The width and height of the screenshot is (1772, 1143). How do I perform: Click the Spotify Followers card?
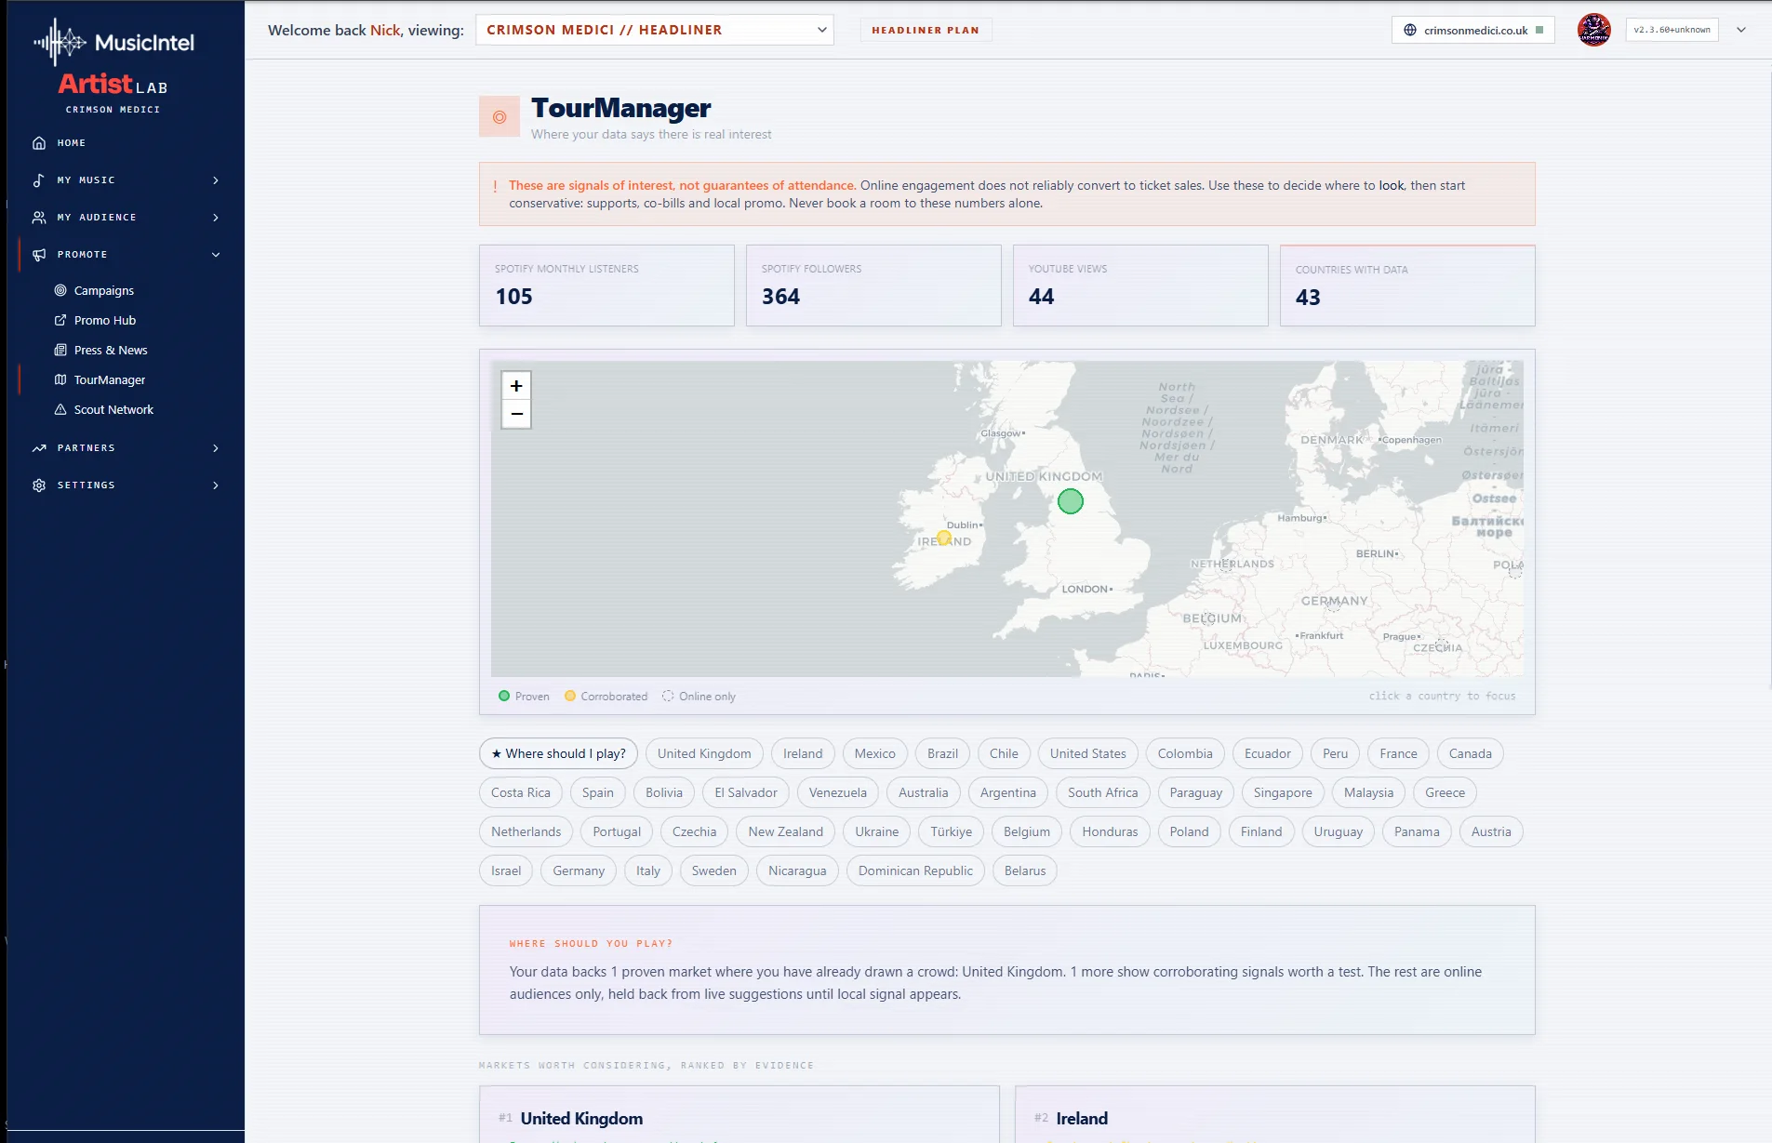tap(873, 286)
